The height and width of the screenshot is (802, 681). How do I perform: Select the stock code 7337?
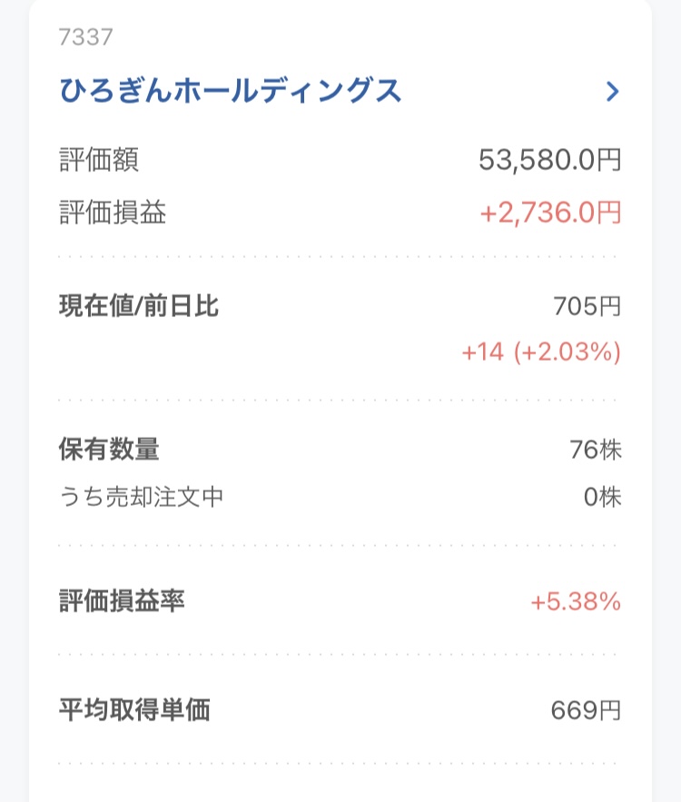pos(85,37)
